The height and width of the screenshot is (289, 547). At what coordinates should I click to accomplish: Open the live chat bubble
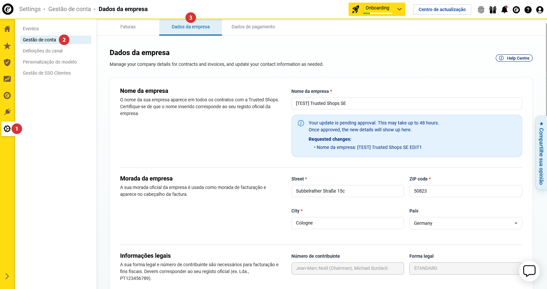pos(529,271)
